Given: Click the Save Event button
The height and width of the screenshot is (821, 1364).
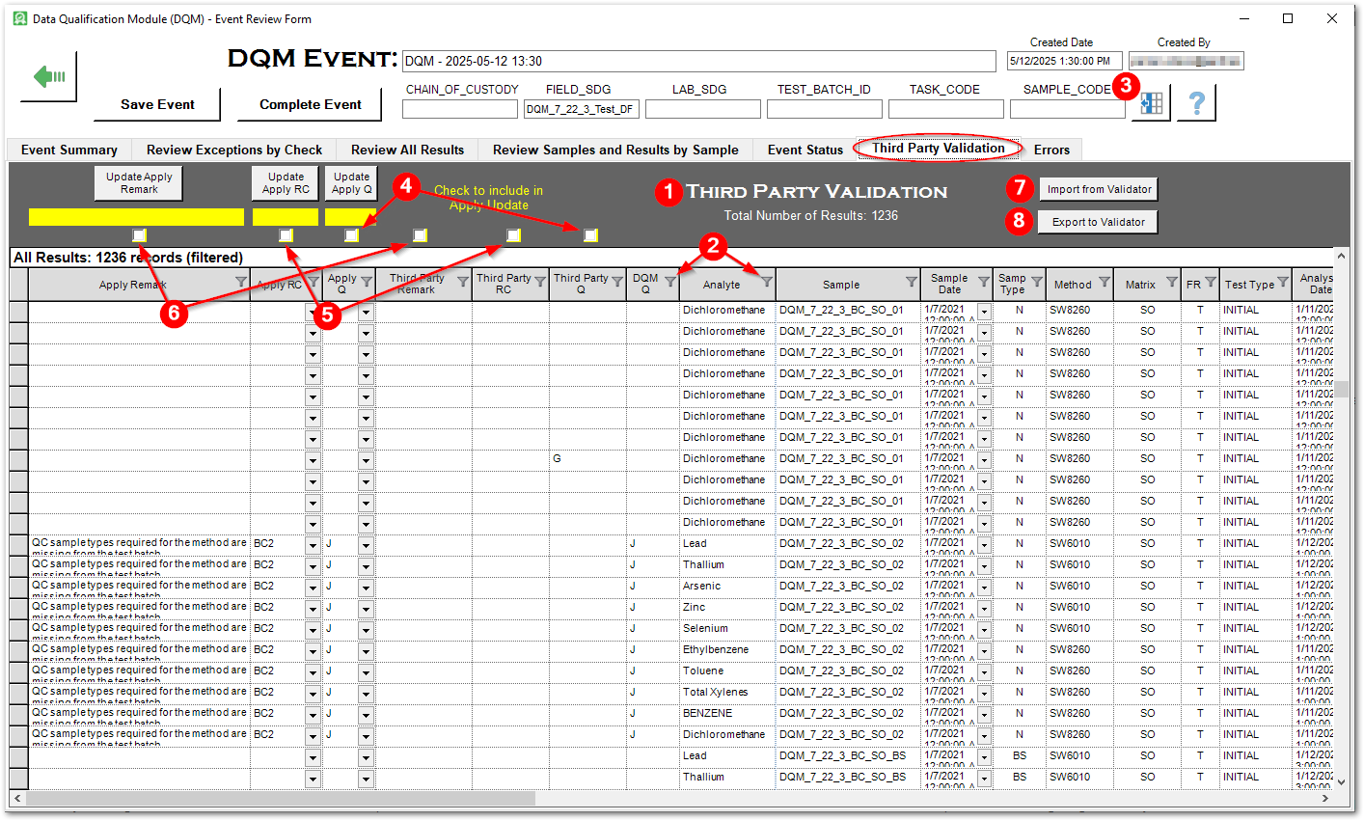Looking at the screenshot, I should (x=156, y=104).
